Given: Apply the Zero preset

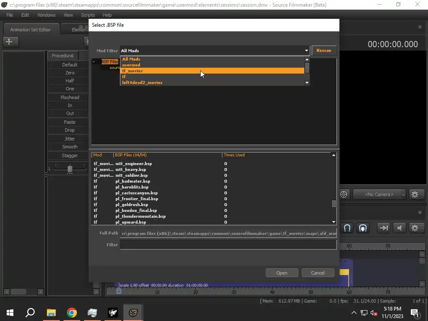Looking at the screenshot, I should tap(70, 73).
